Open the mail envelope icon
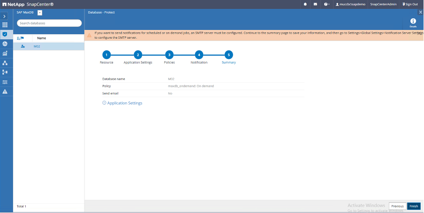The image size is (424, 213). point(315,4)
